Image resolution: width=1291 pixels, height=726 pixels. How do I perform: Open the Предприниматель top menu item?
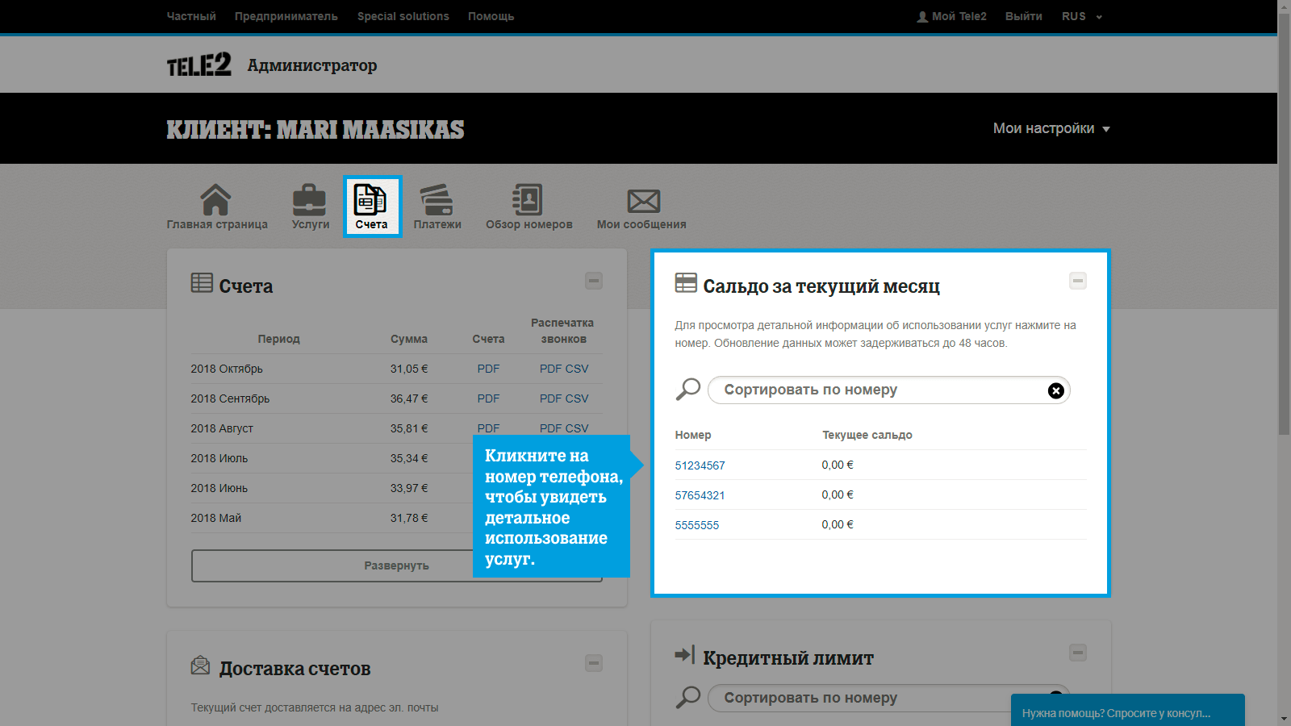286,16
